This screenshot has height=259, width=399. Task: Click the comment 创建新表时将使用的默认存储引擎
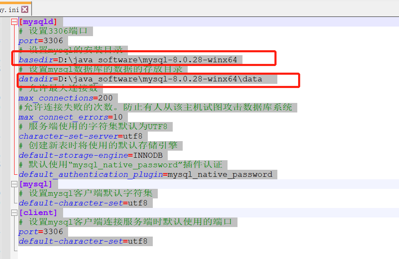[x=98, y=145]
